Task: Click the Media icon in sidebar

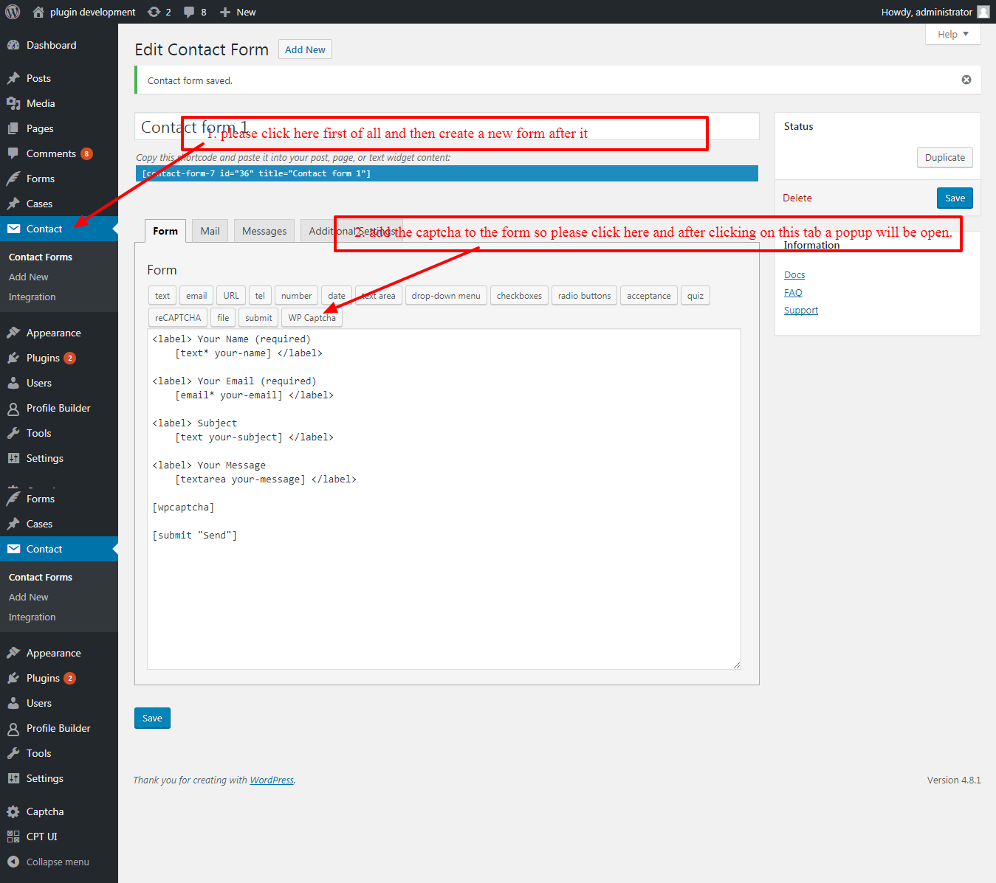Action: (x=13, y=103)
